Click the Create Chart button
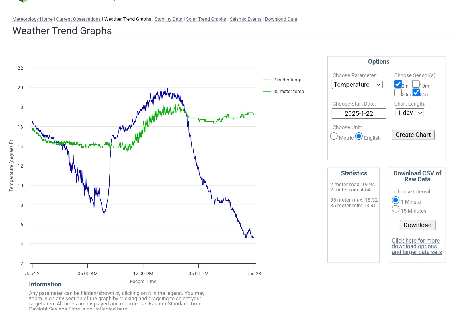The image size is (455, 310). 413,135
